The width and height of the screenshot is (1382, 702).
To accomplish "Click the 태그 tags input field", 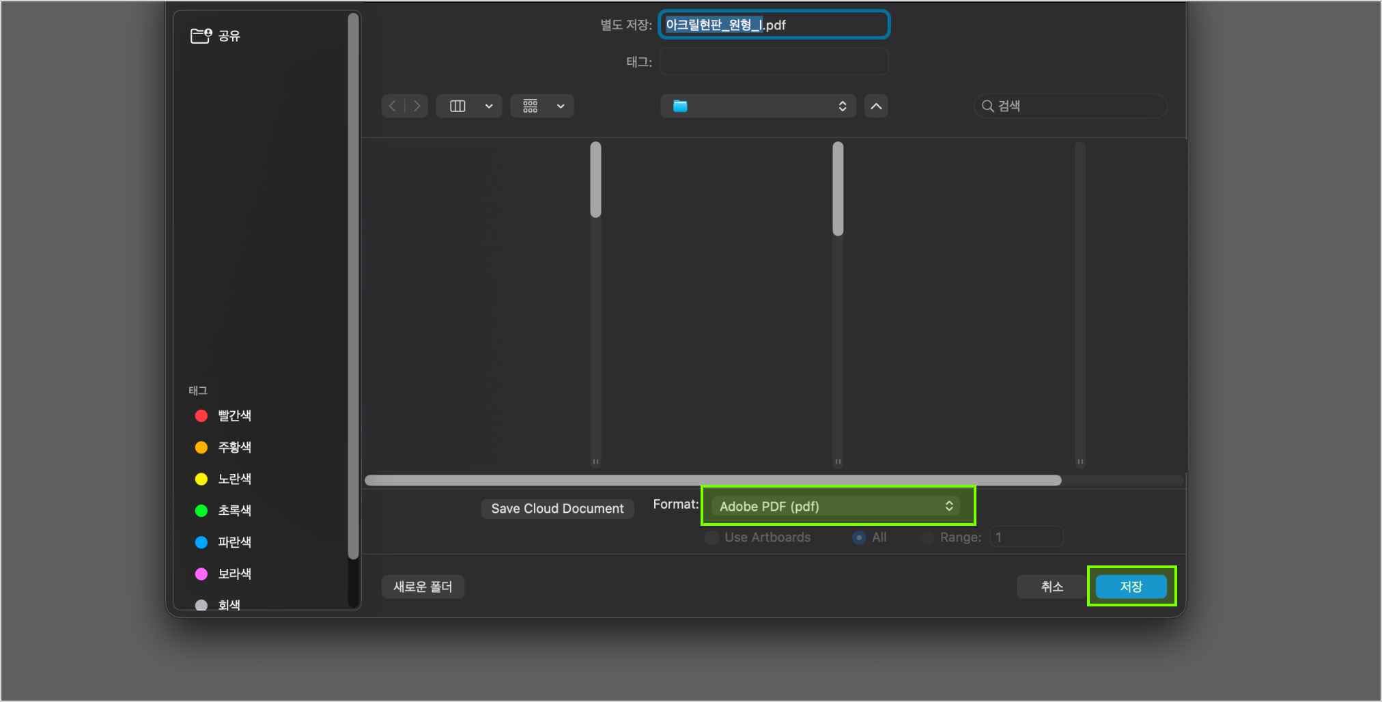I will 774,61.
